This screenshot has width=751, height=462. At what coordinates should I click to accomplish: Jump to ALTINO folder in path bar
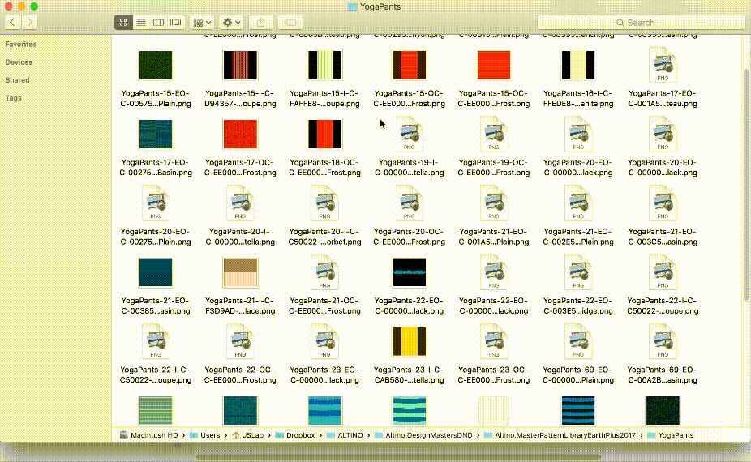coord(345,435)
